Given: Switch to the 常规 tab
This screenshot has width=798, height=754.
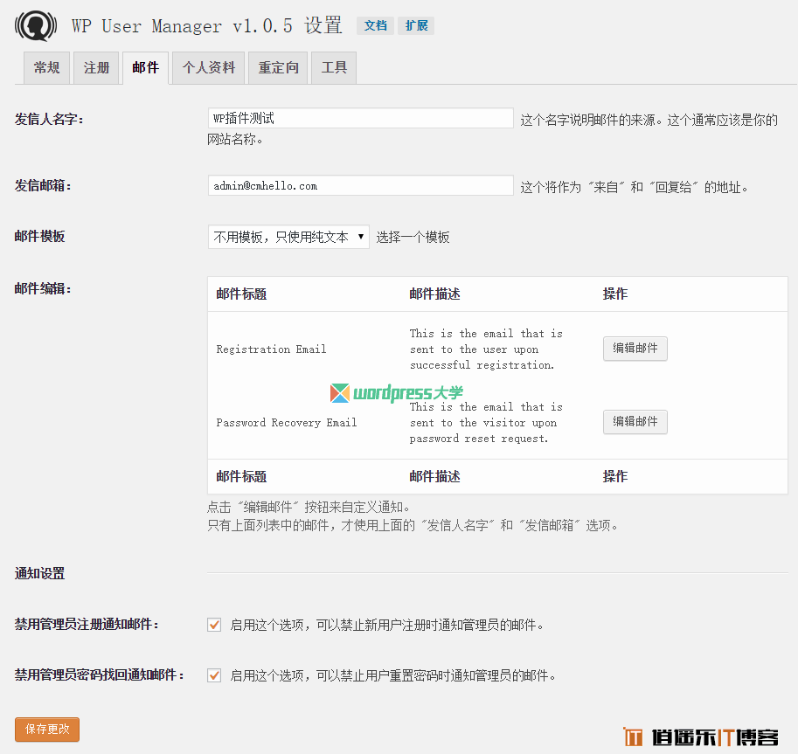Looking at the screenshot, I should [46, 67].
